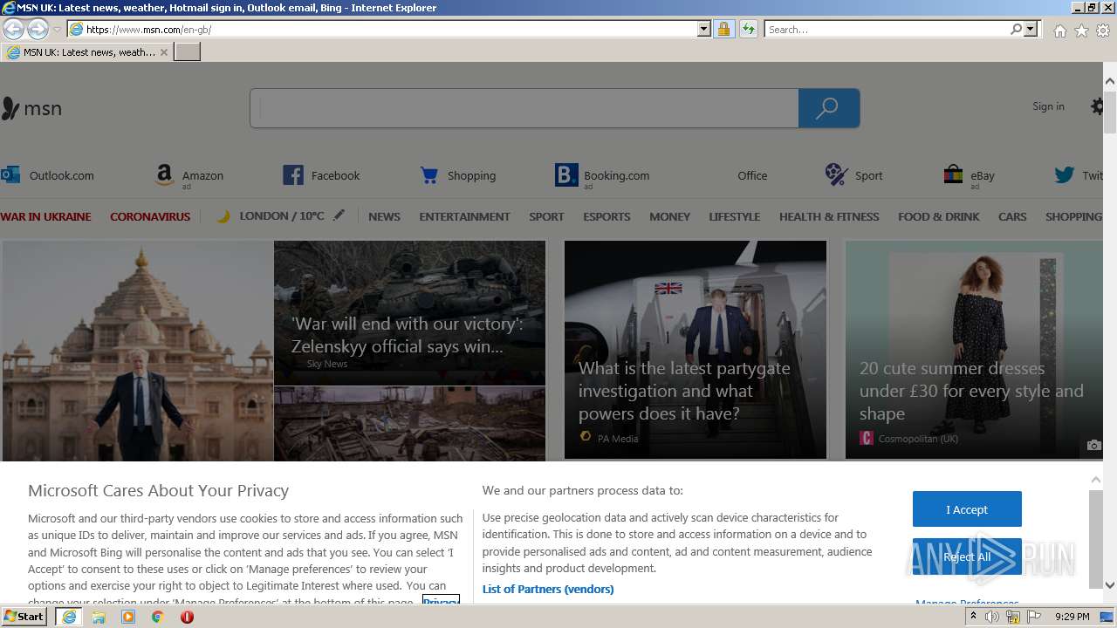1117x628 pixels.
Task: Focus the Internet Explorer search box
Action: click(x=887, y=29)
